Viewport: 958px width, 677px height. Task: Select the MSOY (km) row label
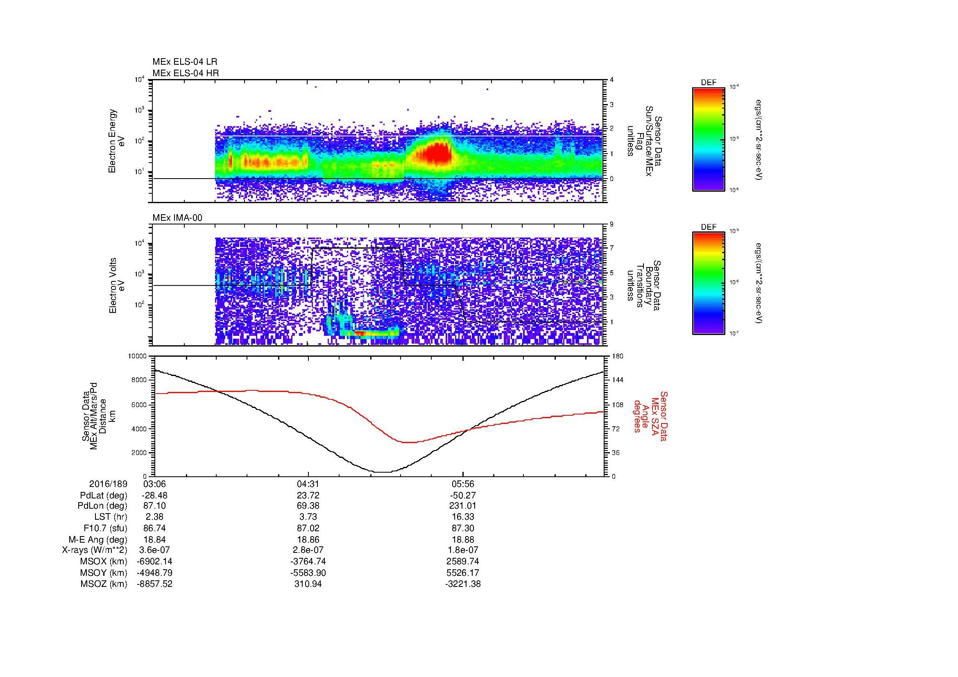[x=104, y=573]
